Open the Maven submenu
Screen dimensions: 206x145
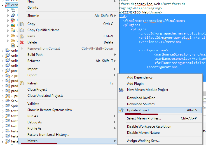click(x=68, y=141)
